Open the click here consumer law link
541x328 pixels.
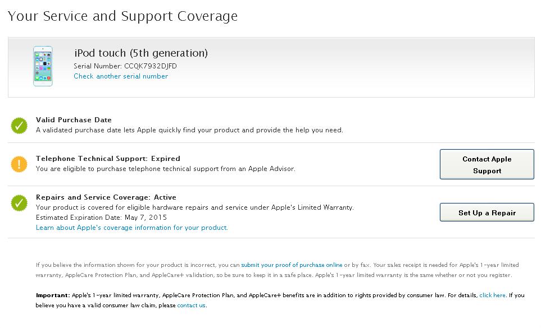pos(492,295)
